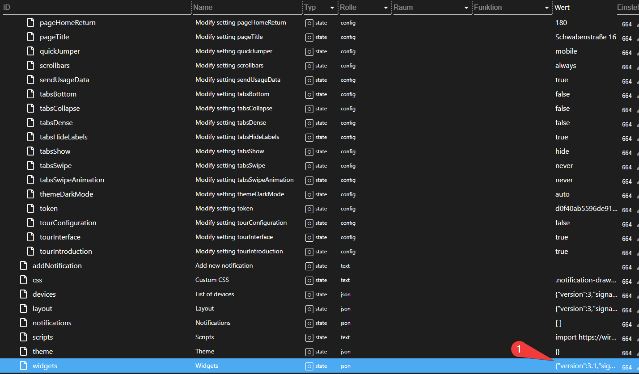Open the Funktion filter dropdown
This screenshot has width=639, height=374.
pyautogui.click(x=546, y=8)
